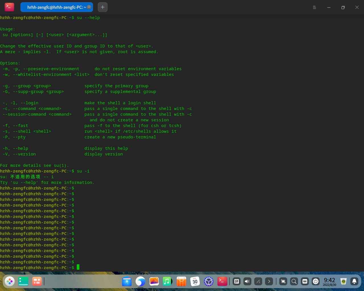Launch the music player from dock
Viewport: 364px width, 291px height.
click(167, 281)
